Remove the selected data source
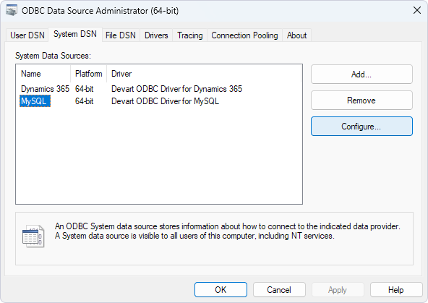This screenshot has height=303, width=428. pos(361,101)
